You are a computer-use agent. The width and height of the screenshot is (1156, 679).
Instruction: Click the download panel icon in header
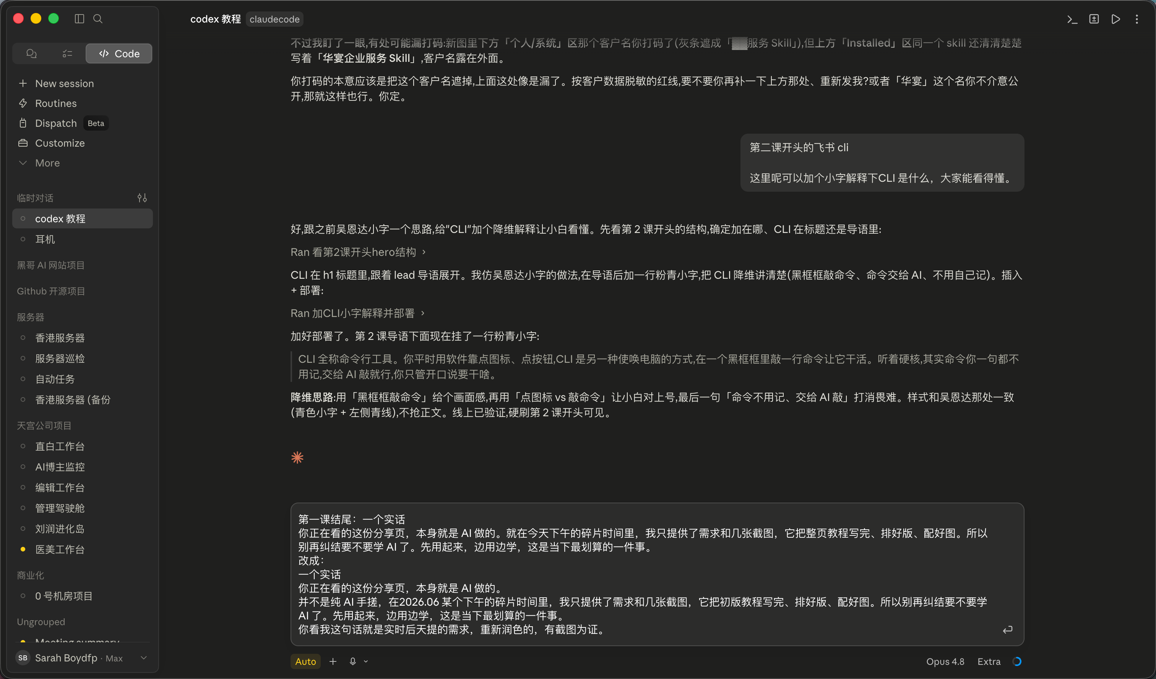(x=1094, y=19)
